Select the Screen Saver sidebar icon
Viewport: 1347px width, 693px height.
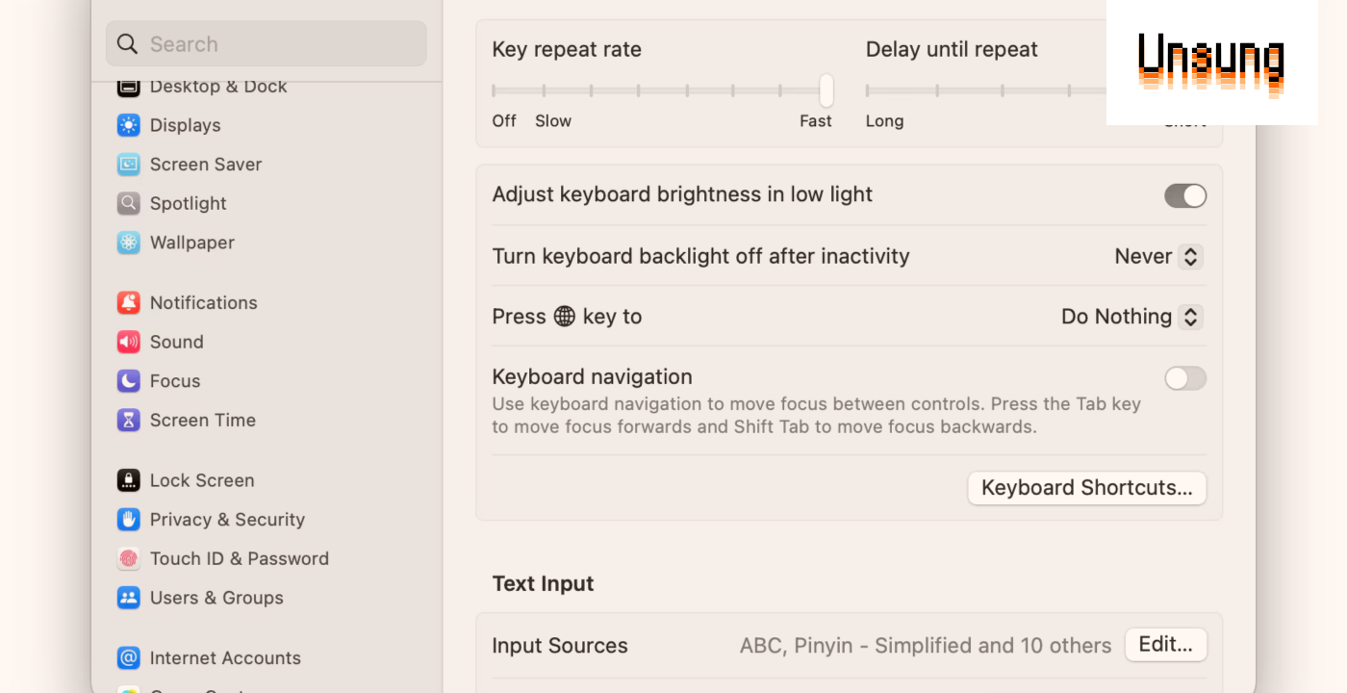pyautogui.click(x=129, y=165)
